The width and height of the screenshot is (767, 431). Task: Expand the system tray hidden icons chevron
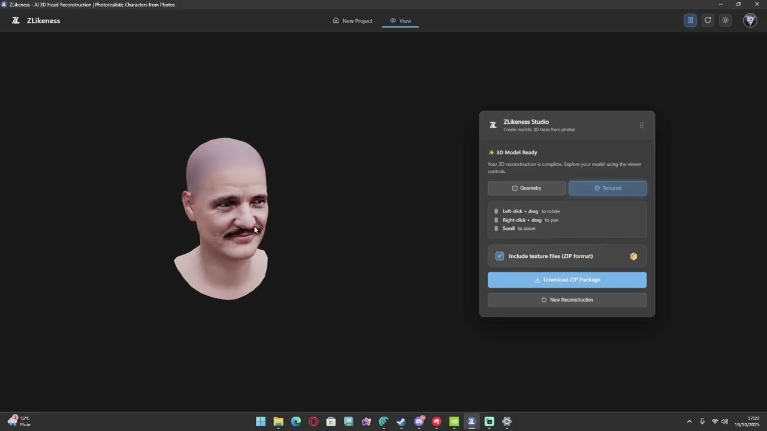pos(689,421)
